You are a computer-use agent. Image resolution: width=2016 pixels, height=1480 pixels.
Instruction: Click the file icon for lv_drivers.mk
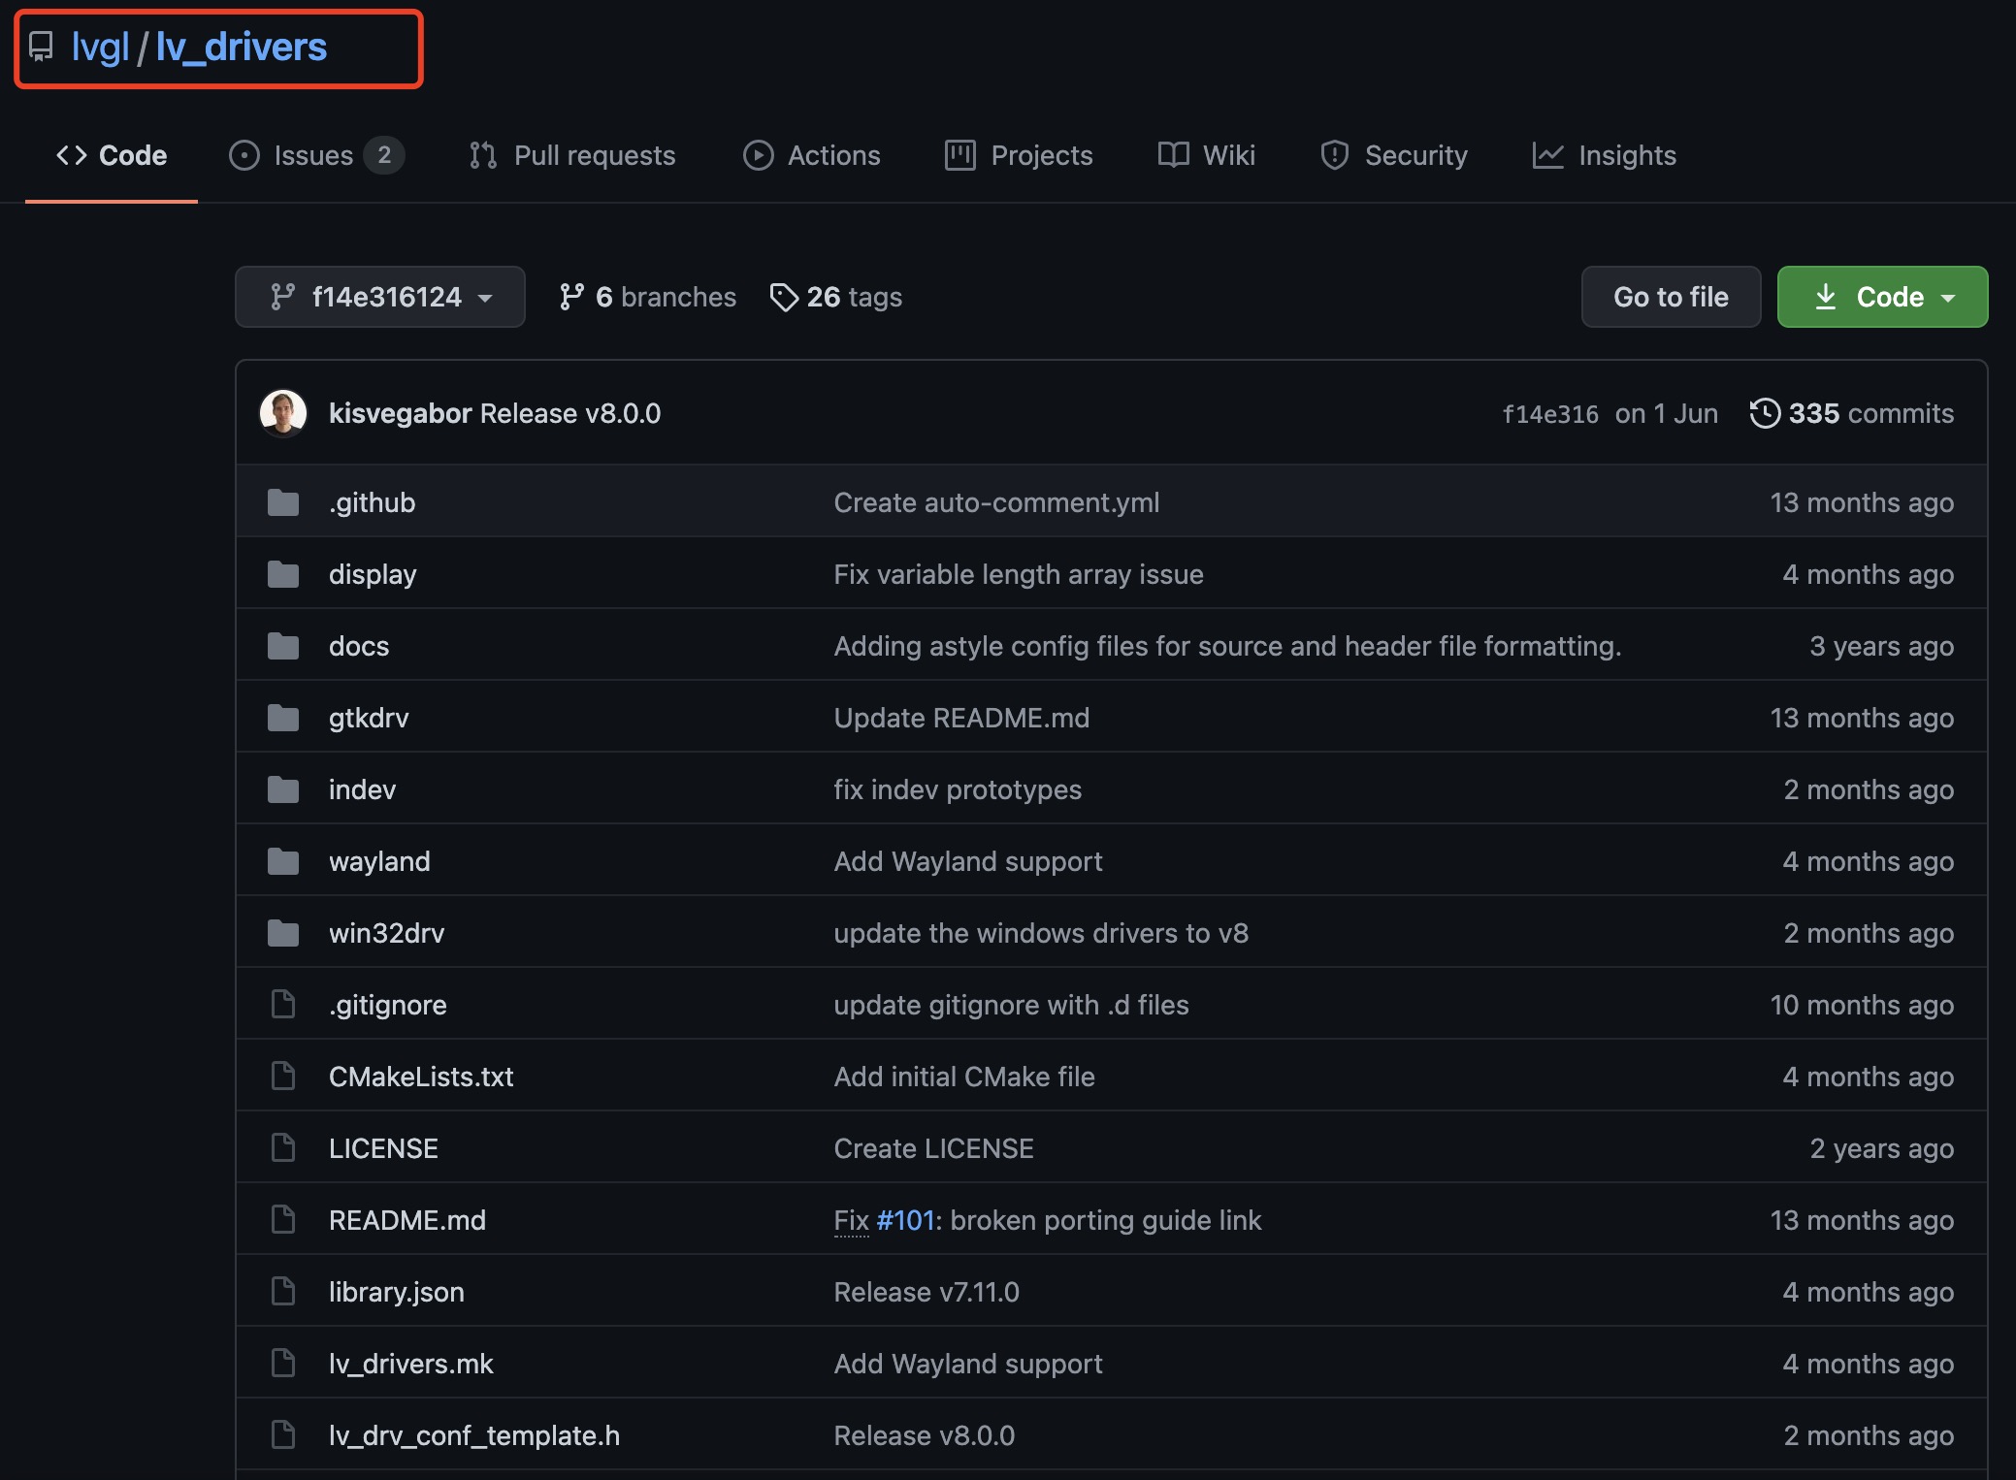[283, 1364]
